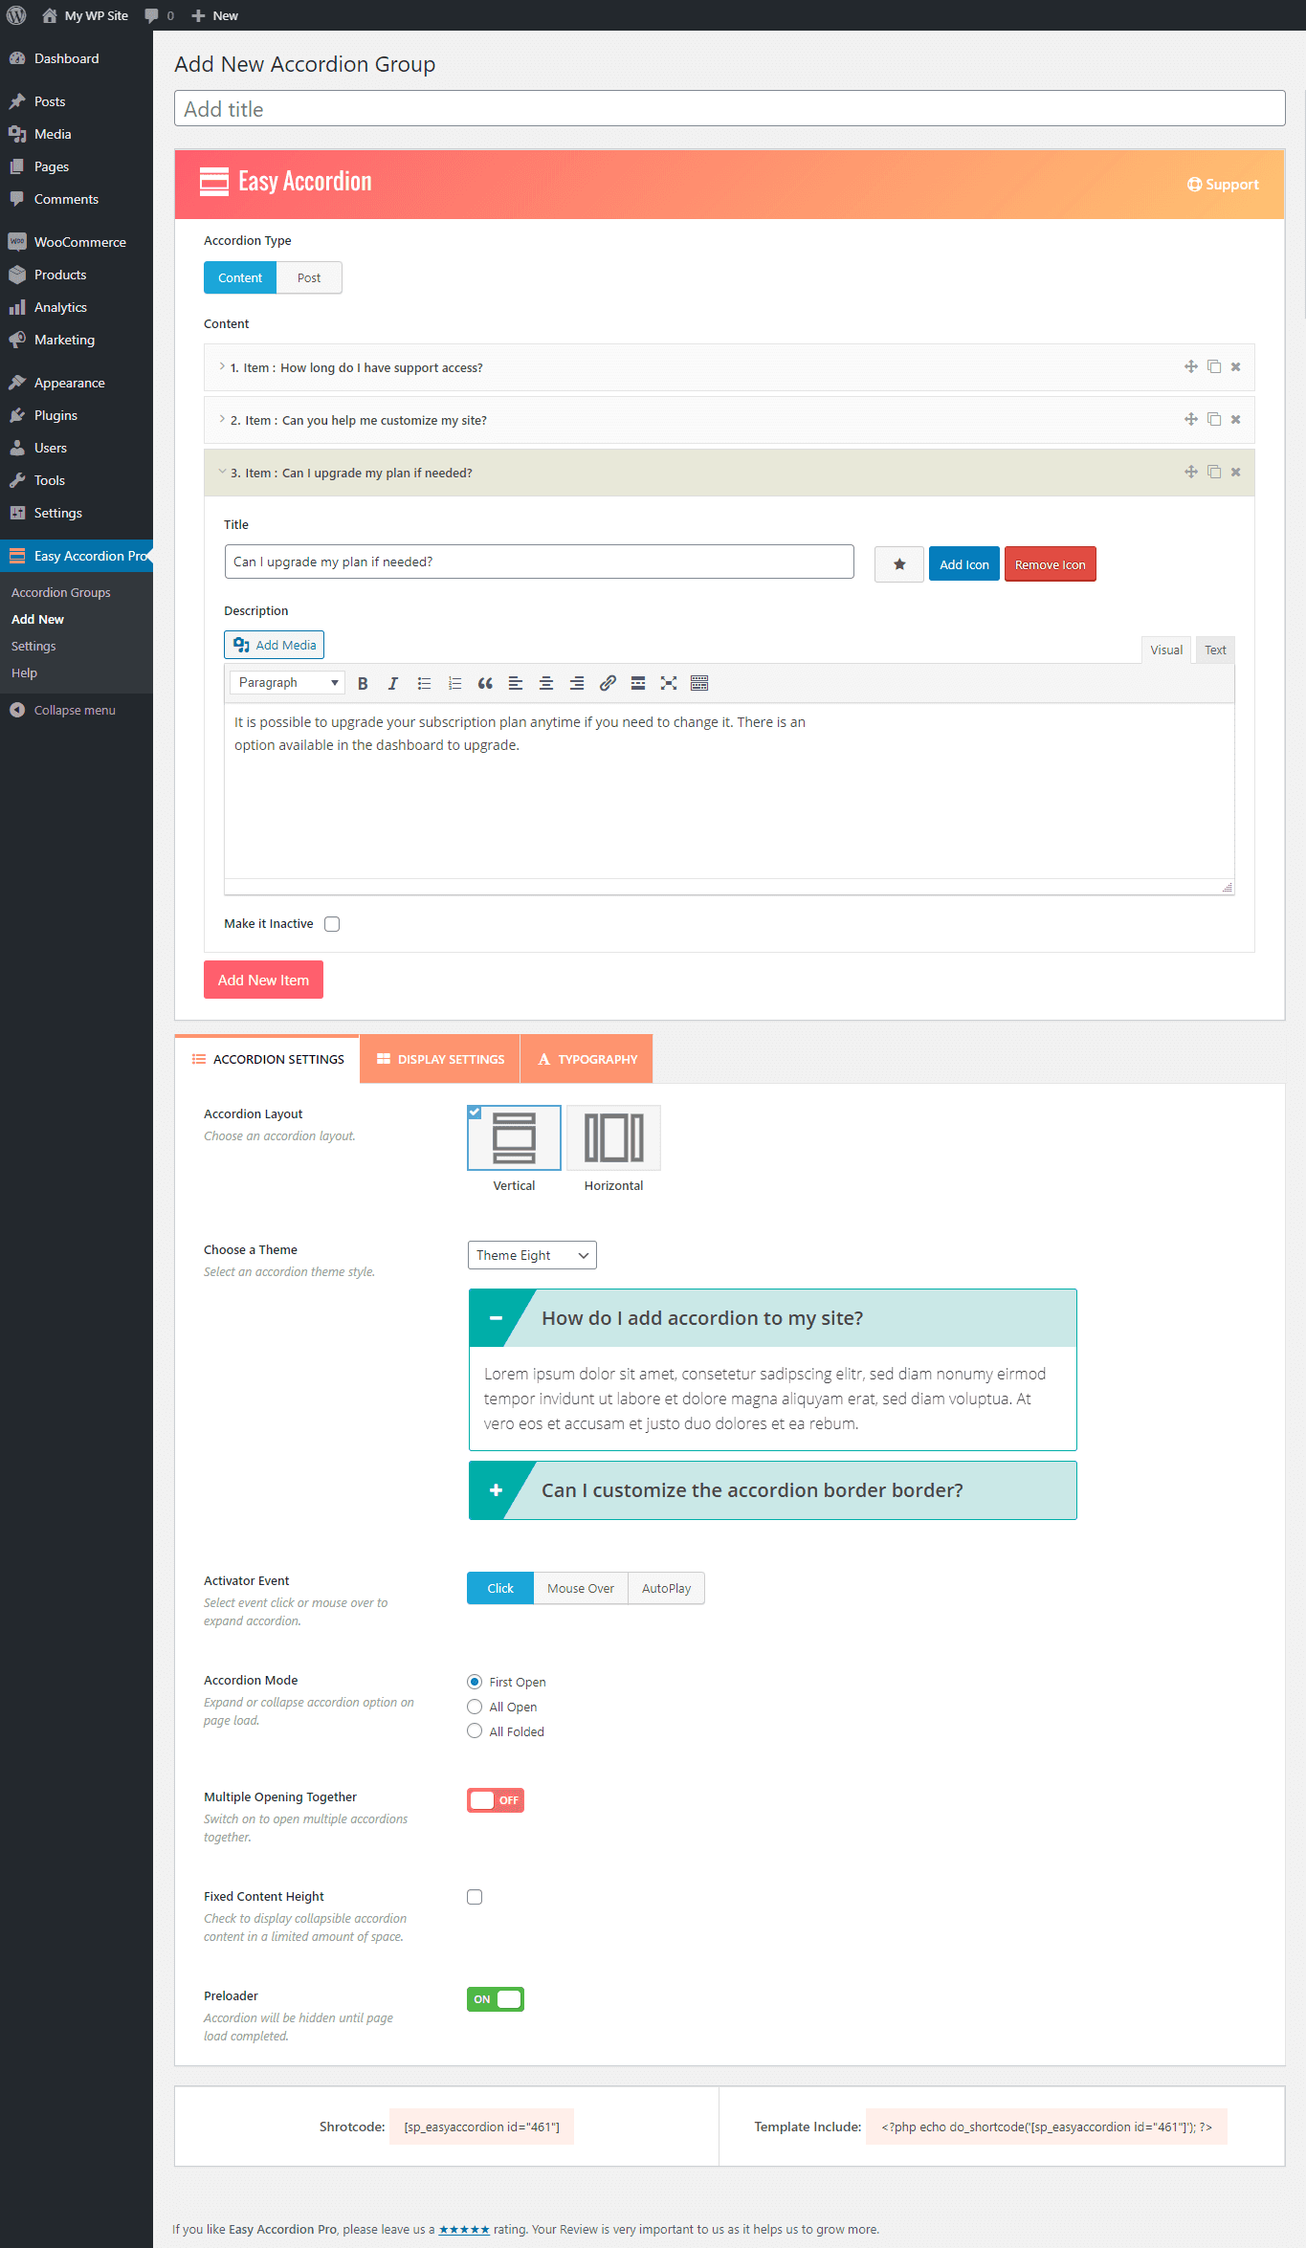Select First Open accordion mode
This screenshot has height=2248, width=1306.
click(475, 1682)
